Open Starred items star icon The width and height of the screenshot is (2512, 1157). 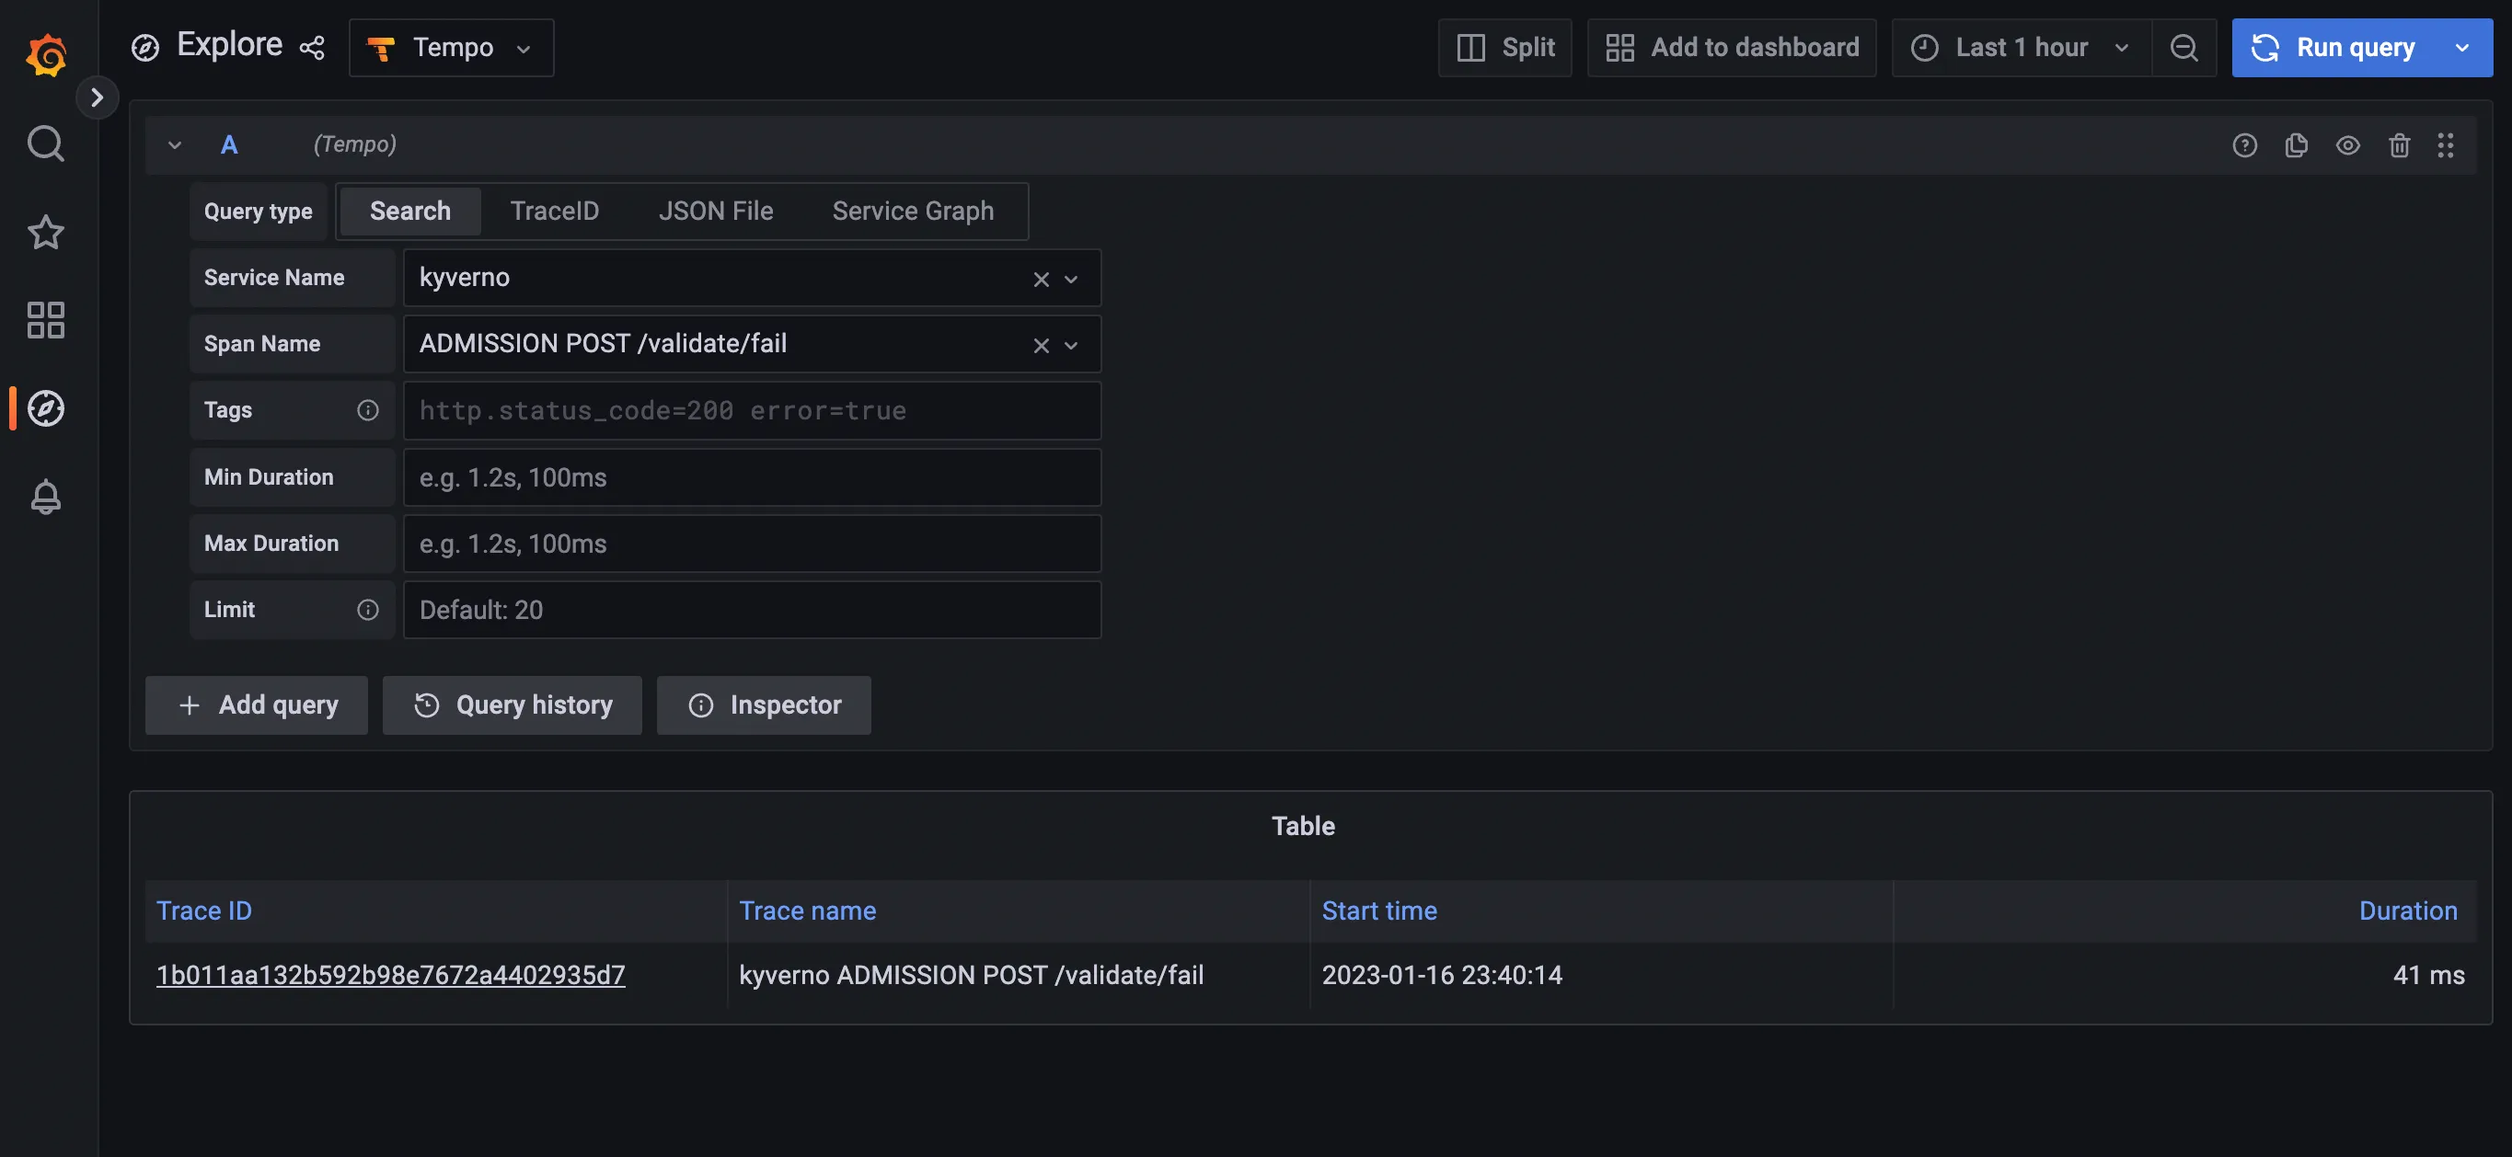tap(46, 232)
